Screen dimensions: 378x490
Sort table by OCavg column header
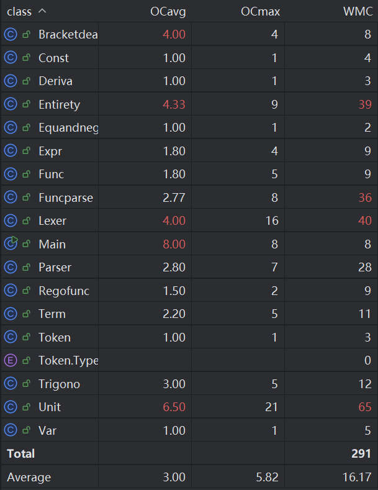[x=168, y=12]
